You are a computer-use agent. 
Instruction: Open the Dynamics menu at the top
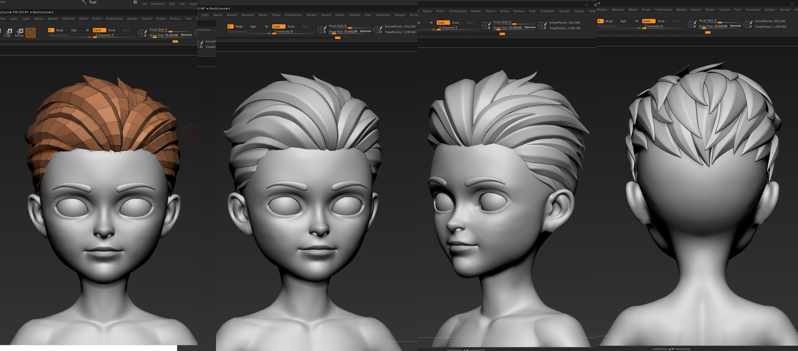pyautogui.click(x=158, y=4)
